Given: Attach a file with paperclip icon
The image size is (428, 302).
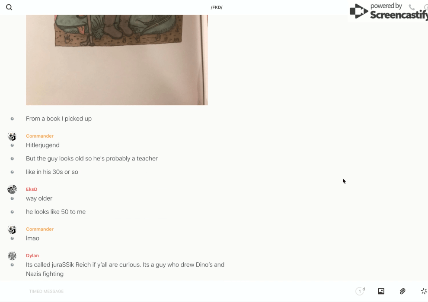Looking at the screenshot, I should (402, 291).
